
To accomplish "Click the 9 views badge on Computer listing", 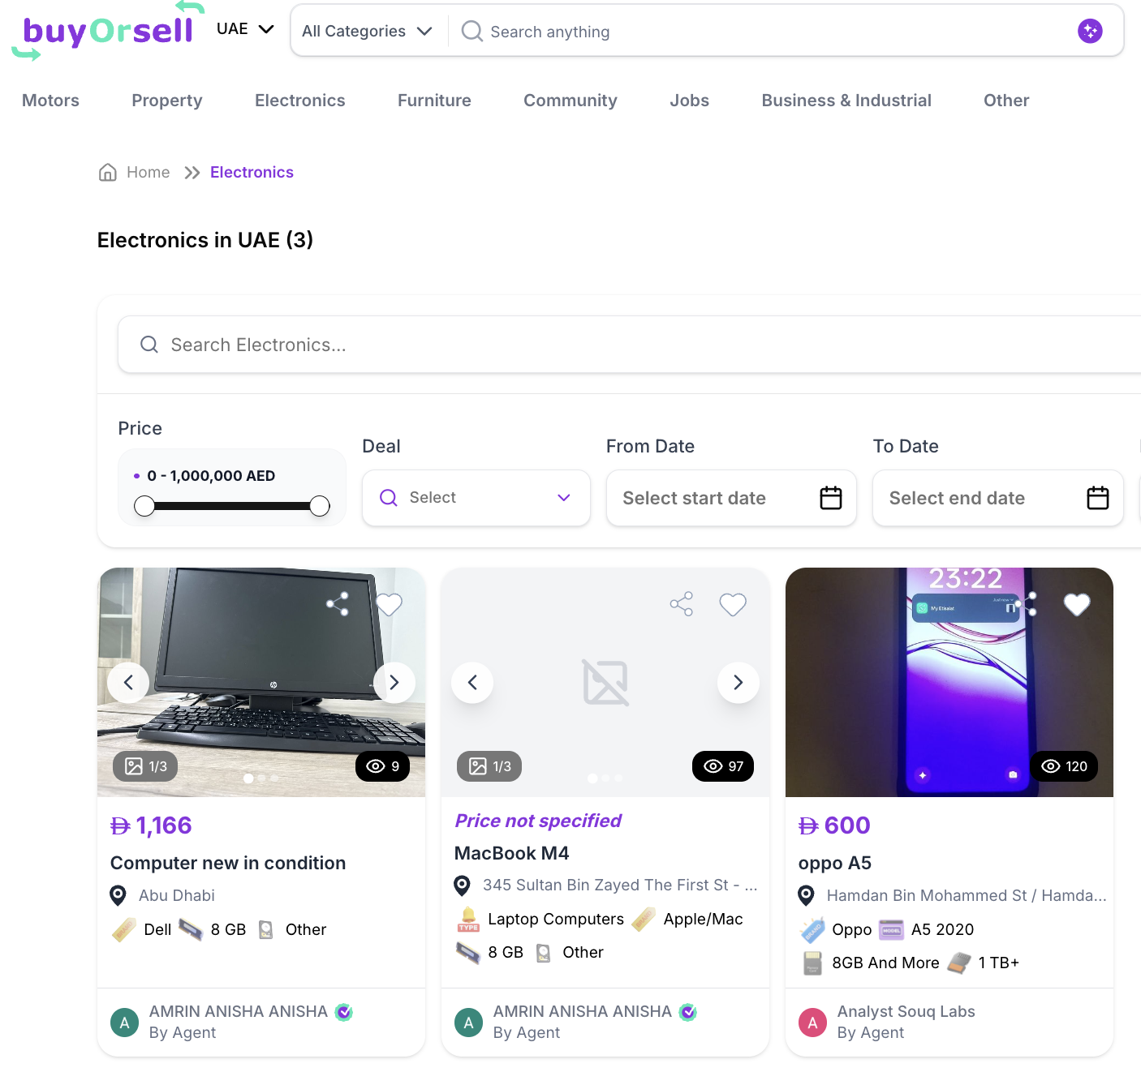I will (x=383, y=766).
